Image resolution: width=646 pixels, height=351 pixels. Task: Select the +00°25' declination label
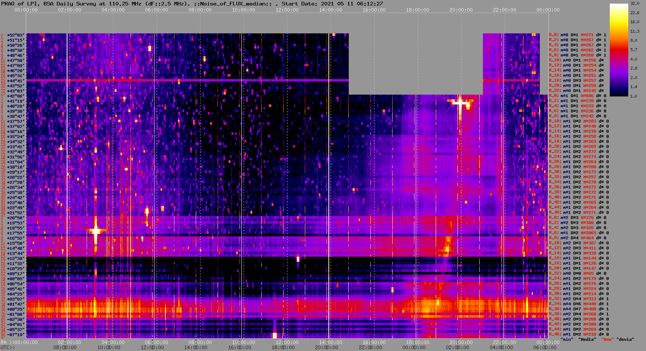pyautogui.click(x=16, y=309)
